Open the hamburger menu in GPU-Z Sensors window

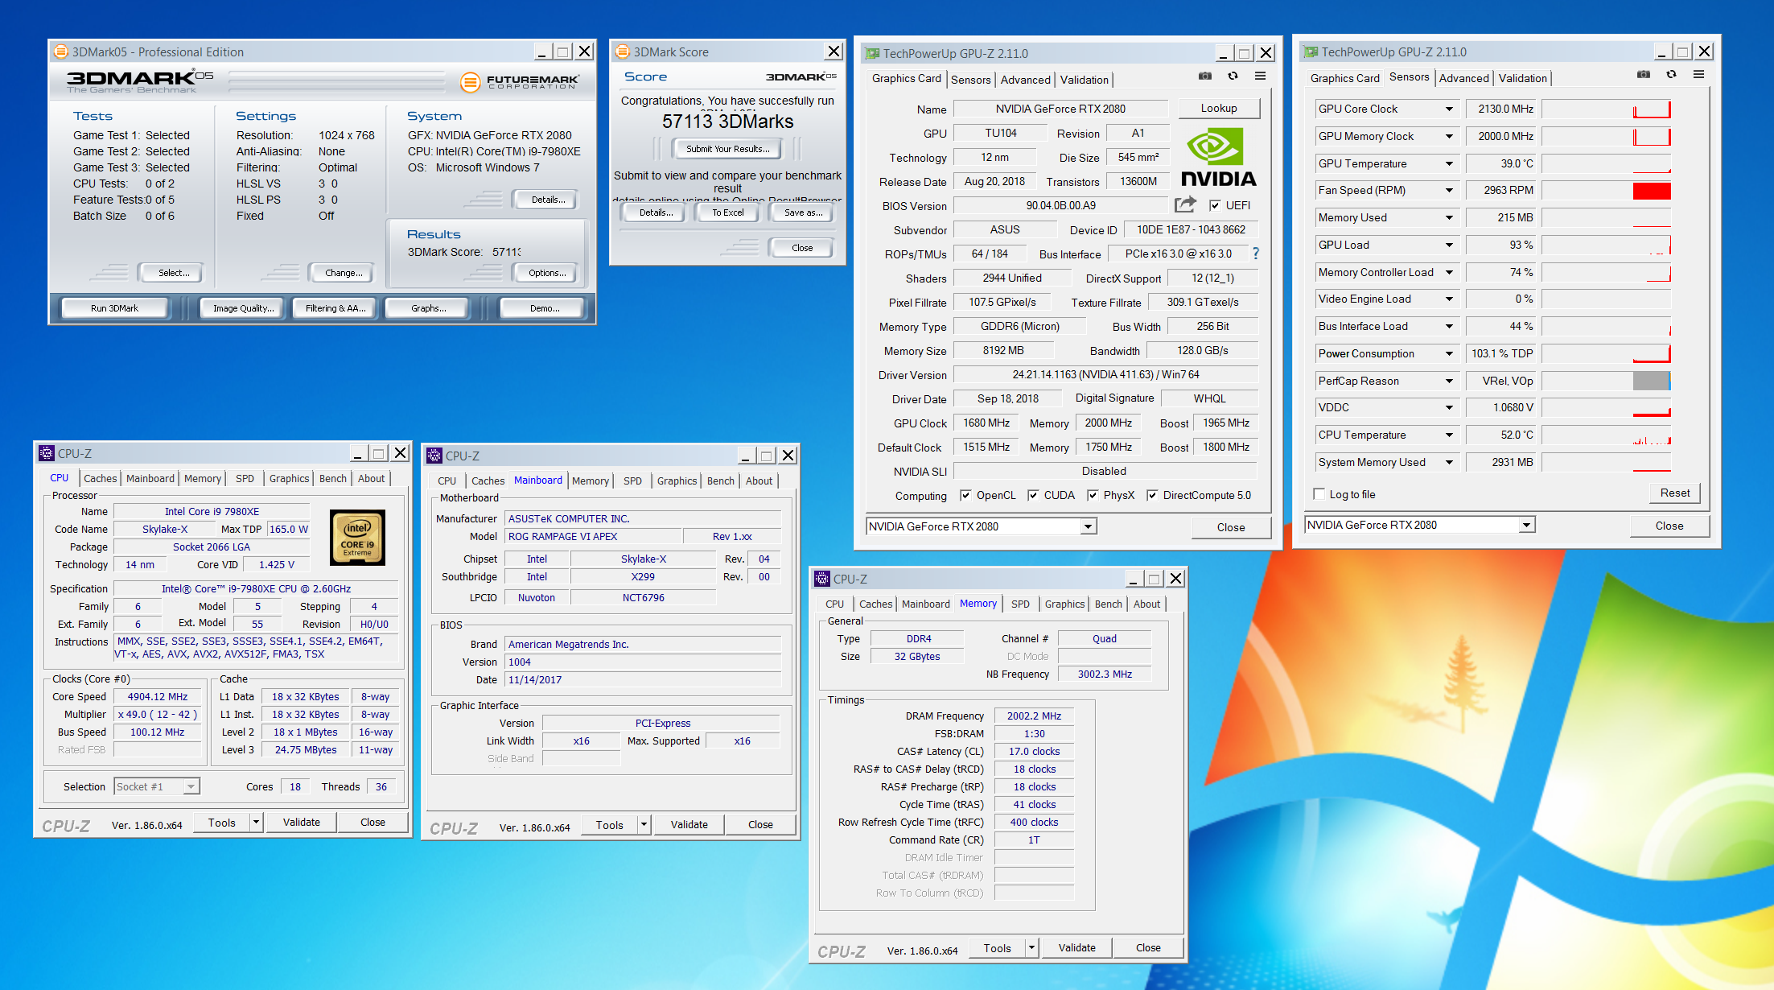coord(1698,74)
